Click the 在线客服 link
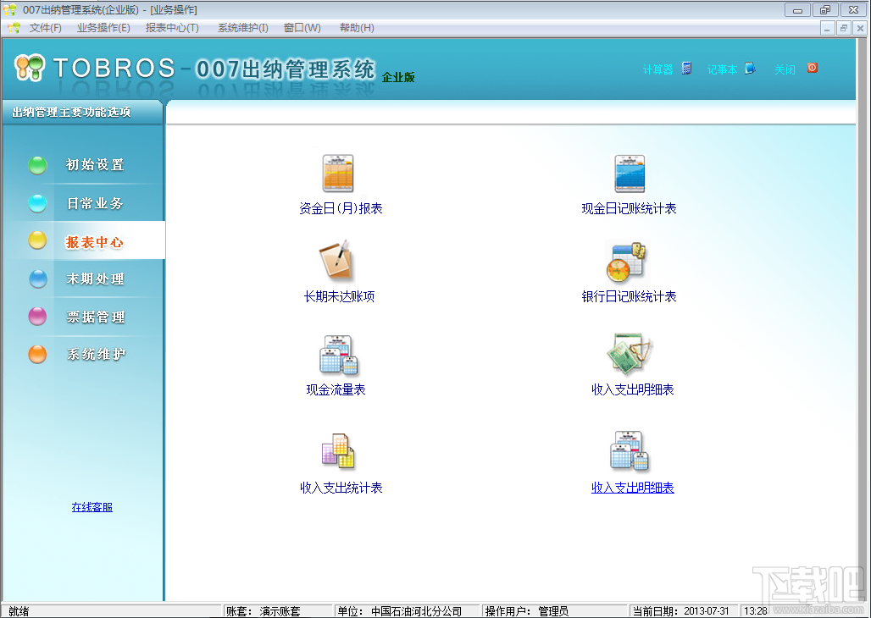The width and height of the screenshot is (871, 618). point(92,507)
